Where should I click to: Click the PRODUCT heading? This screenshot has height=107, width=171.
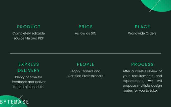point(29,27)
